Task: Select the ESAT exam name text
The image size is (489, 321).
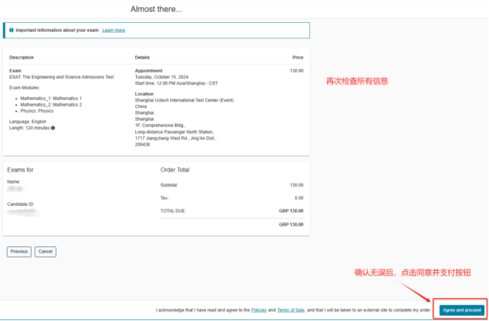Action: tap(62, 77)
